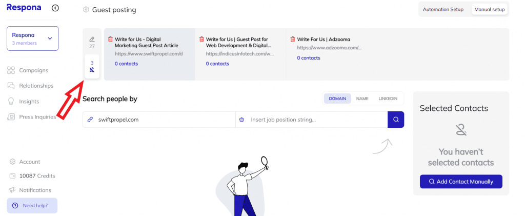
Task: Select the 27 opportunities with contacts tab
Action: click(x=92, y=42)
